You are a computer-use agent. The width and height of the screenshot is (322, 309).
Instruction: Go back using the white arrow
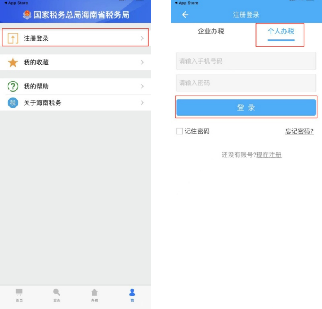185,15
